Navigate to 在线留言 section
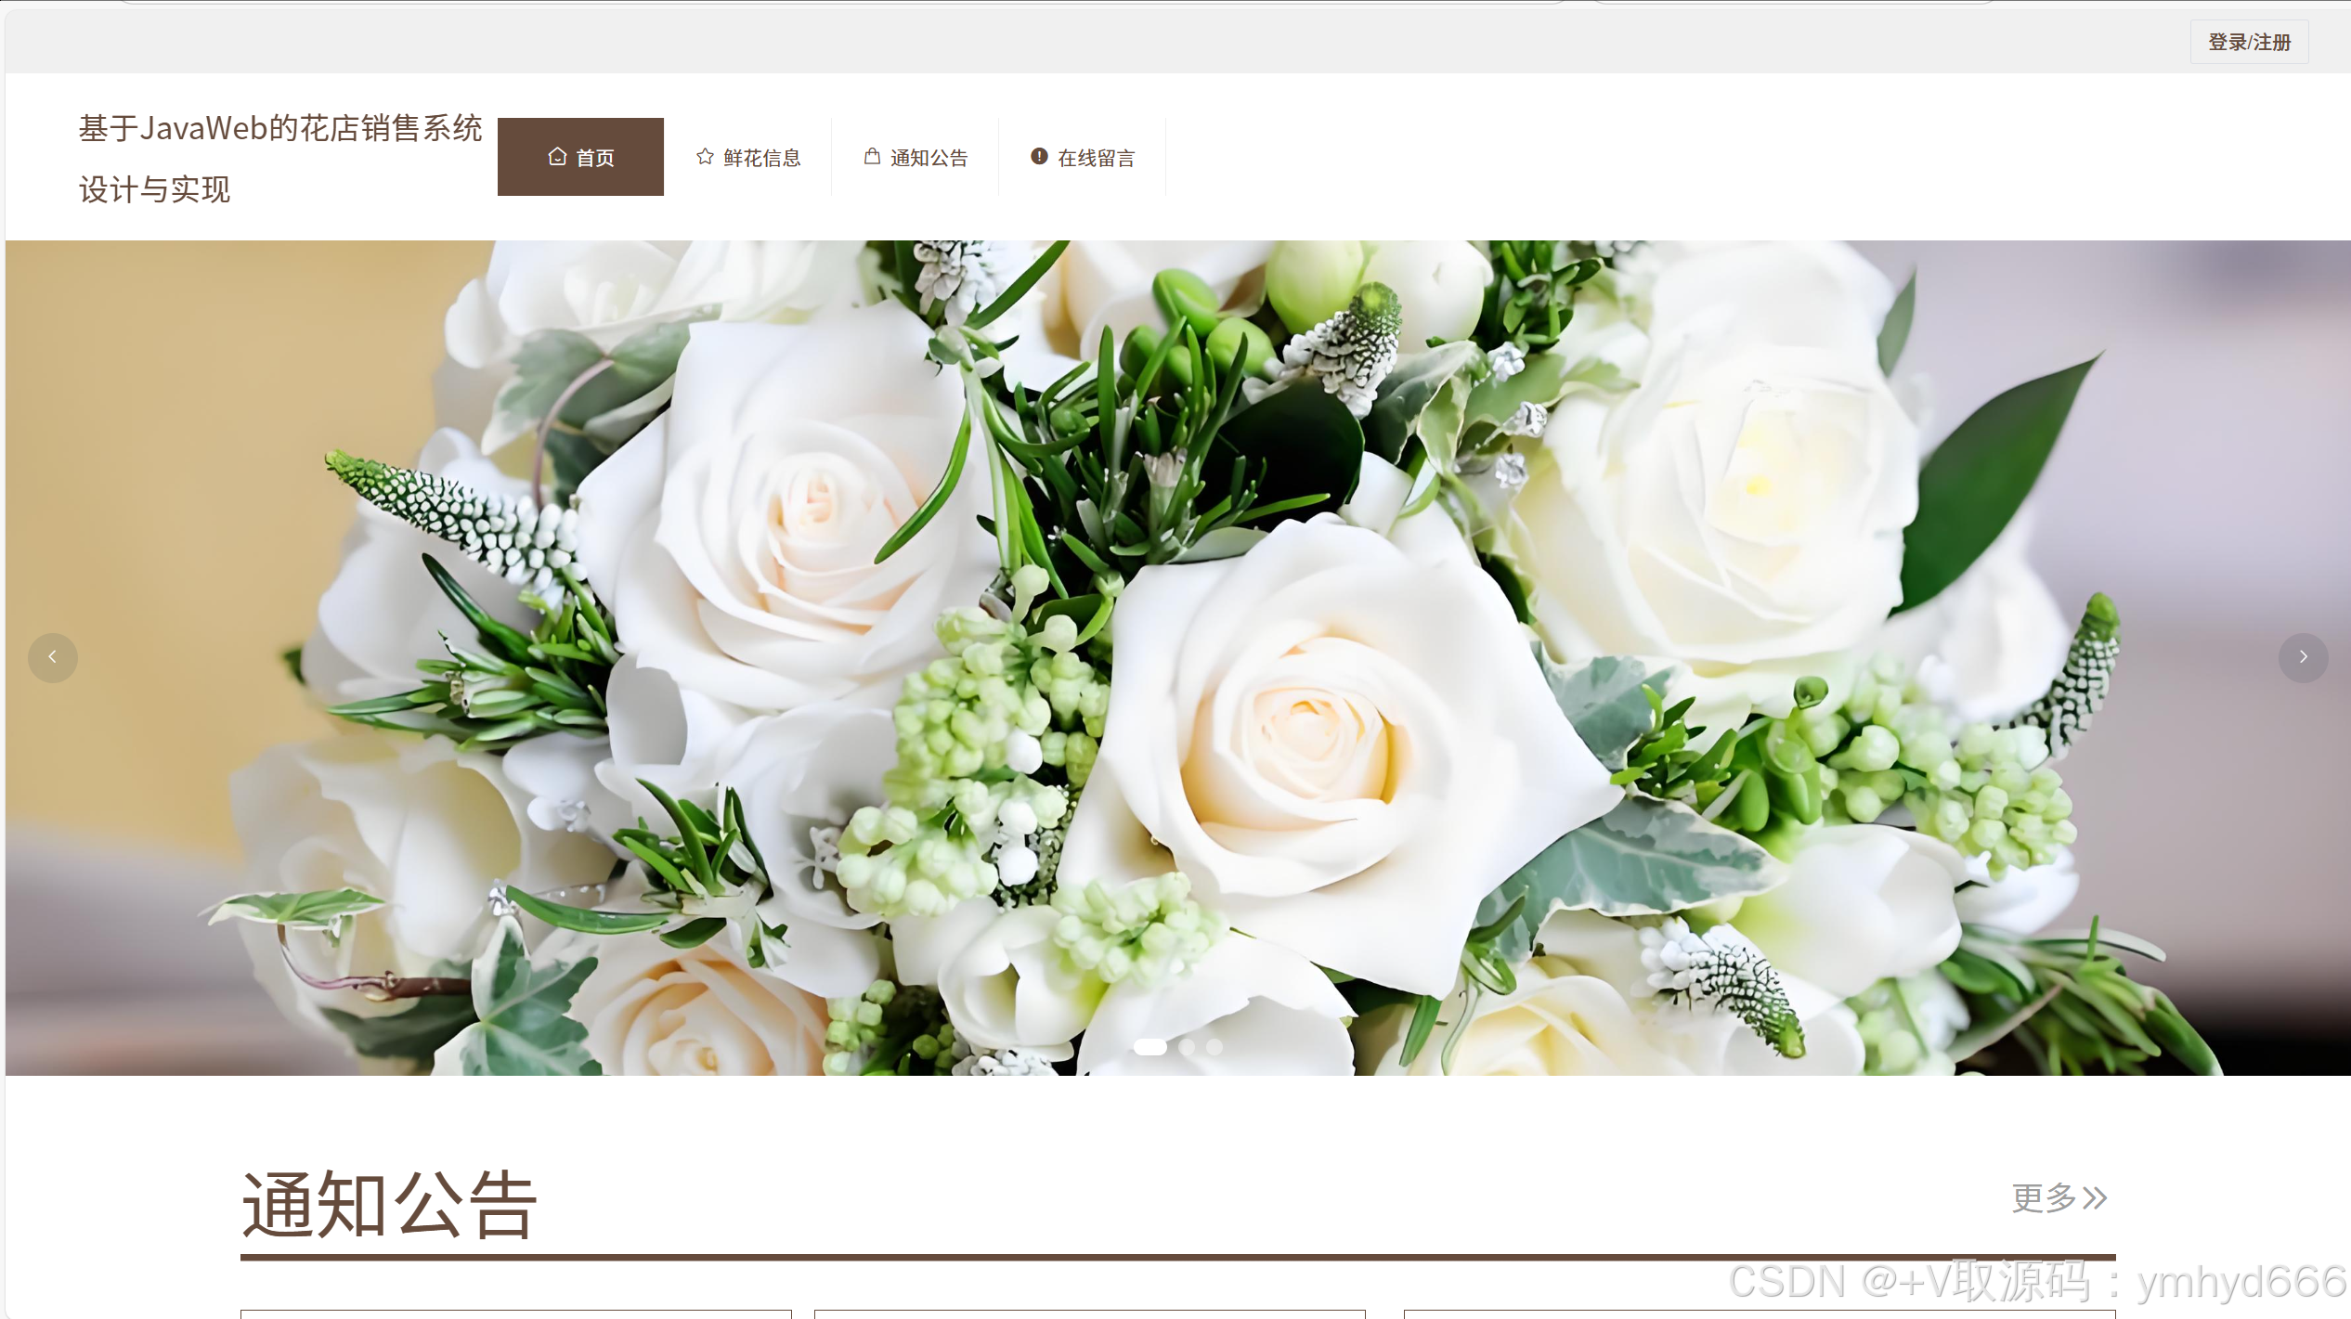The height and width of the screenshot is (1319, 2351). 1096,158
